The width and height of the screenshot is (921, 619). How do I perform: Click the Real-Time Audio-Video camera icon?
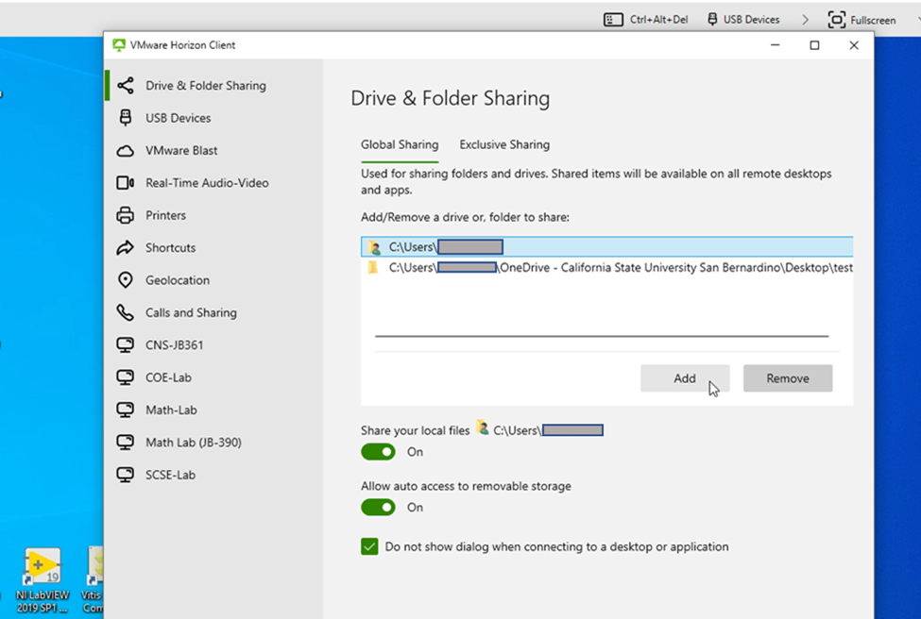125,183
